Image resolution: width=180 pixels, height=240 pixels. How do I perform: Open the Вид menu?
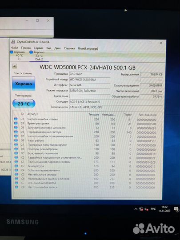49,48
